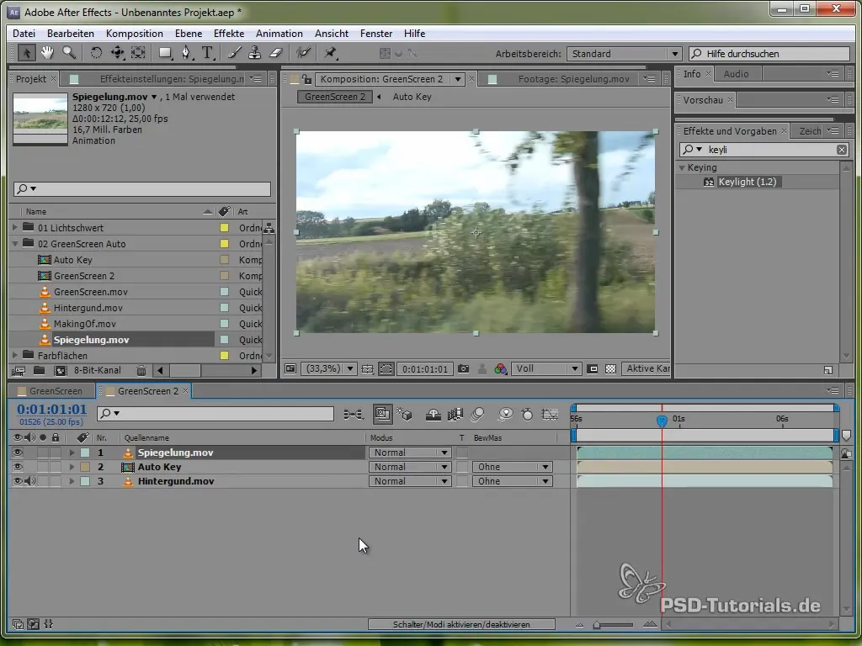Select the Unified Camera tool

[117, 53]
